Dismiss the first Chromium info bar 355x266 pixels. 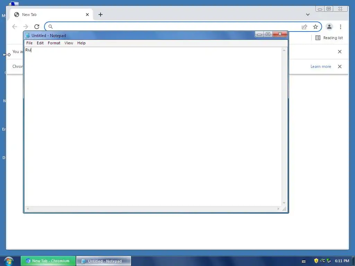pyautogui.click(x=340, y=52)
